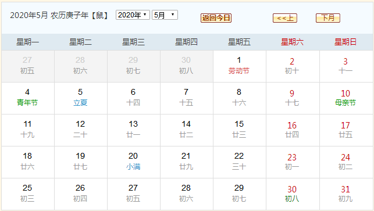The width and height of the screenshot is (374, 211).
Task: Select May 13 廿一
Action: 134,130
